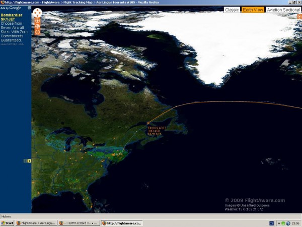Click the map zoom-out minus icon
Image resolution: width=302 pixels, height=227 pixels.
37,32
